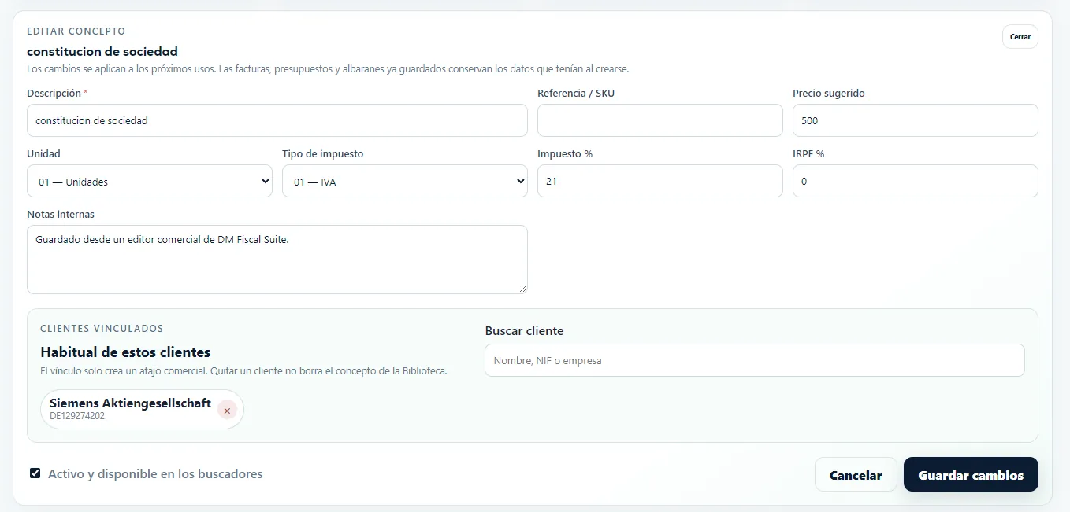Focus the Referencia / SKU field

click(x=660, y=120)
